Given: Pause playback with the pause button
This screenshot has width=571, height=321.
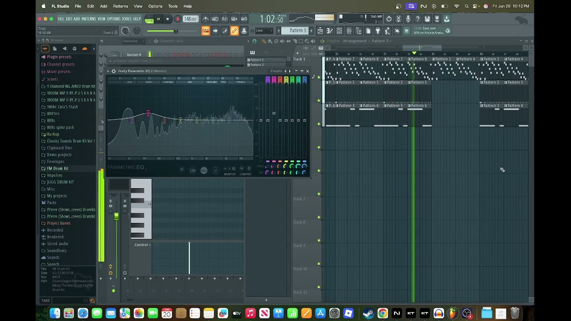Looking at the screenshot, I should (158, 19).
